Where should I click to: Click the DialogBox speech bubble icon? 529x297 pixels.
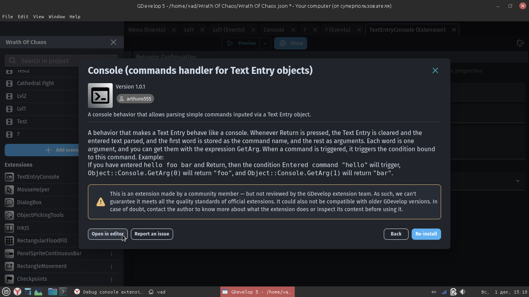click(x=10, y=202)
